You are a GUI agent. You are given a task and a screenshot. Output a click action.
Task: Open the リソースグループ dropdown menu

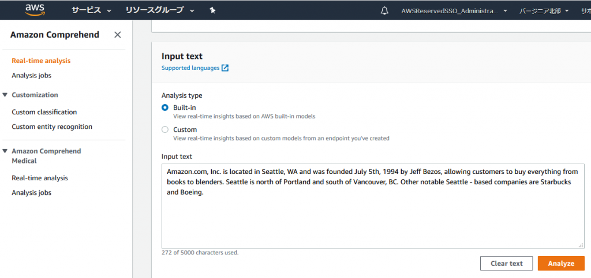(x=160, y=10)
